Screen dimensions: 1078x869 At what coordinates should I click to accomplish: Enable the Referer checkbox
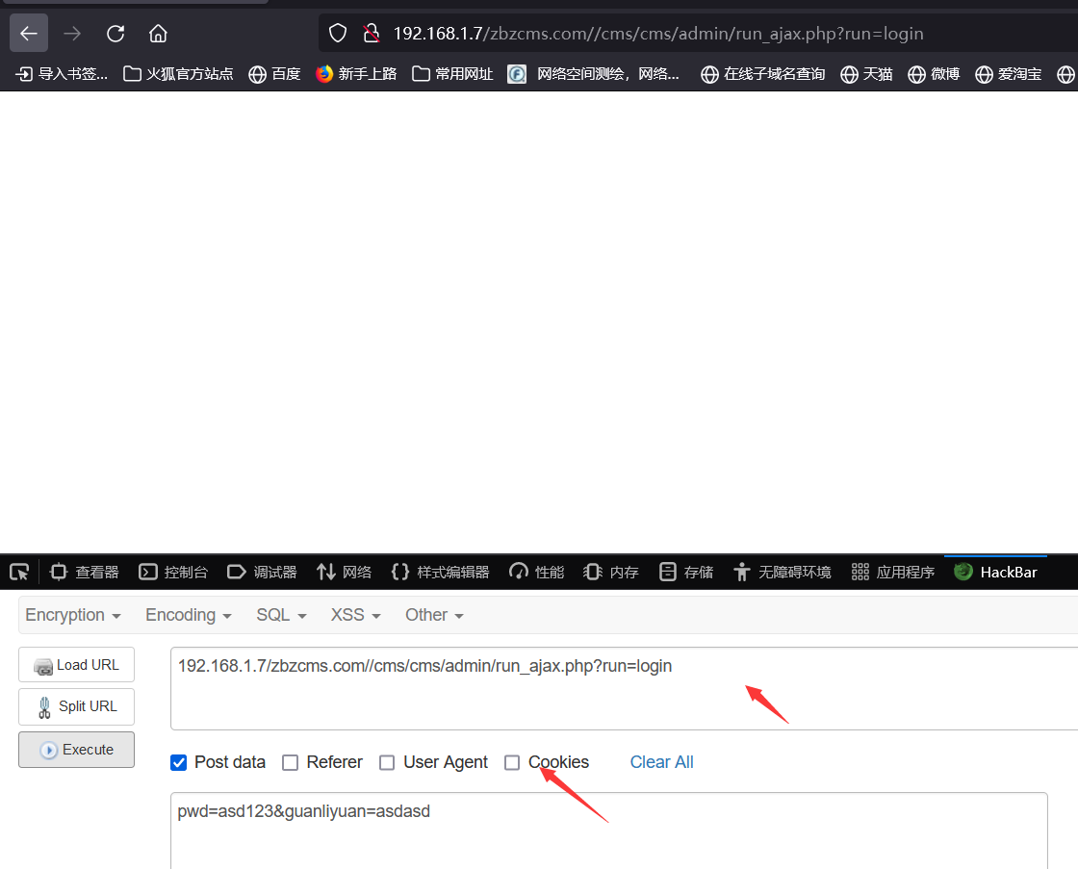[x=290, y=762]
